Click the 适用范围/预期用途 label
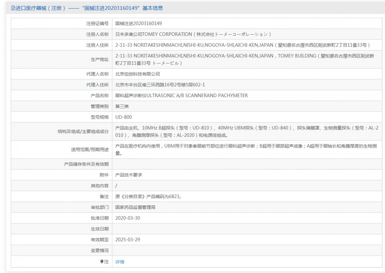This screenshot has width=385, height=273. pos(90,150)
